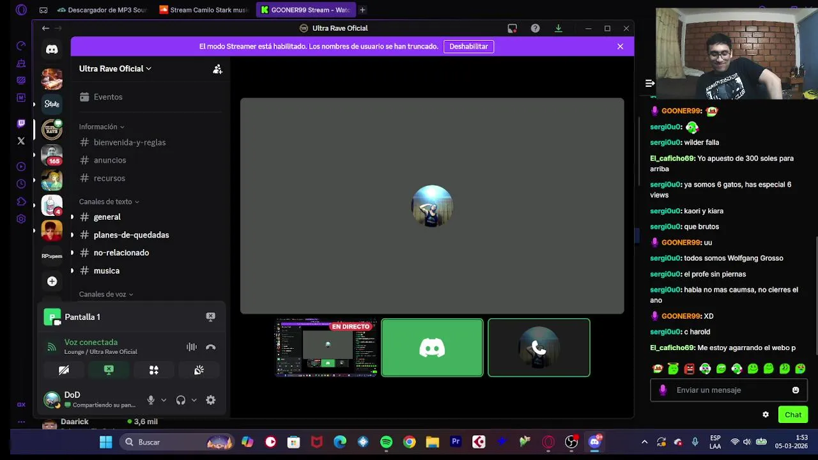
Task: Open taskbar volume control
Action: click(746, 442)
